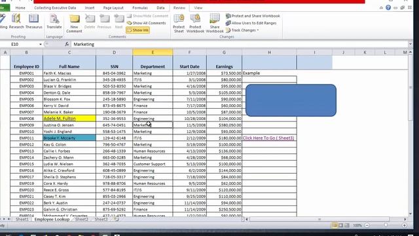The height and width of the screenshot is (236, 419).
Task: Click the Insert Worksheet icon
Action: [117, 220]
